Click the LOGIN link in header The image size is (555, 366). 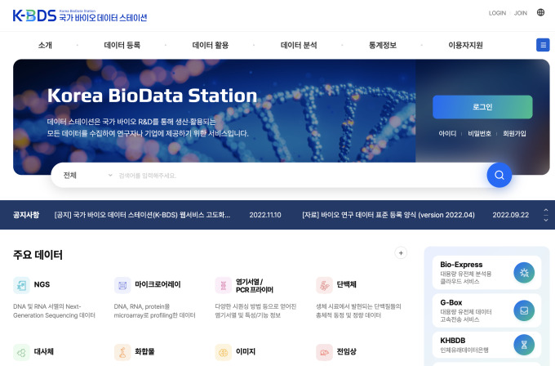click(497, 13)
